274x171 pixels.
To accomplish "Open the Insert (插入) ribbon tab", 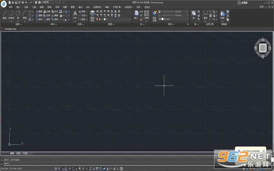I will click(18, 7).
